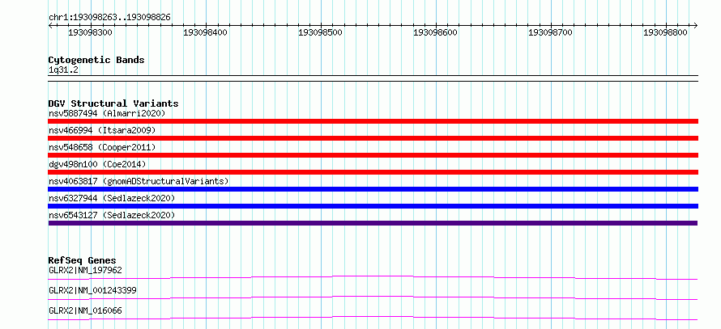Click the nsv548658 (Cooper2011) red variant bar
Viewport: 721px width, 329px height.
373,155
